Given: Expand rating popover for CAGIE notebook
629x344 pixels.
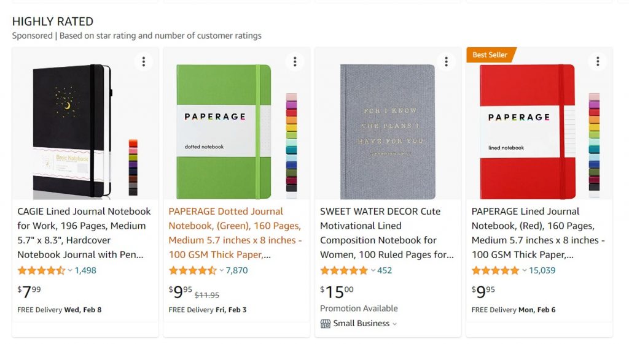Looking at the screenshot, I should click(x=70, y=270).
